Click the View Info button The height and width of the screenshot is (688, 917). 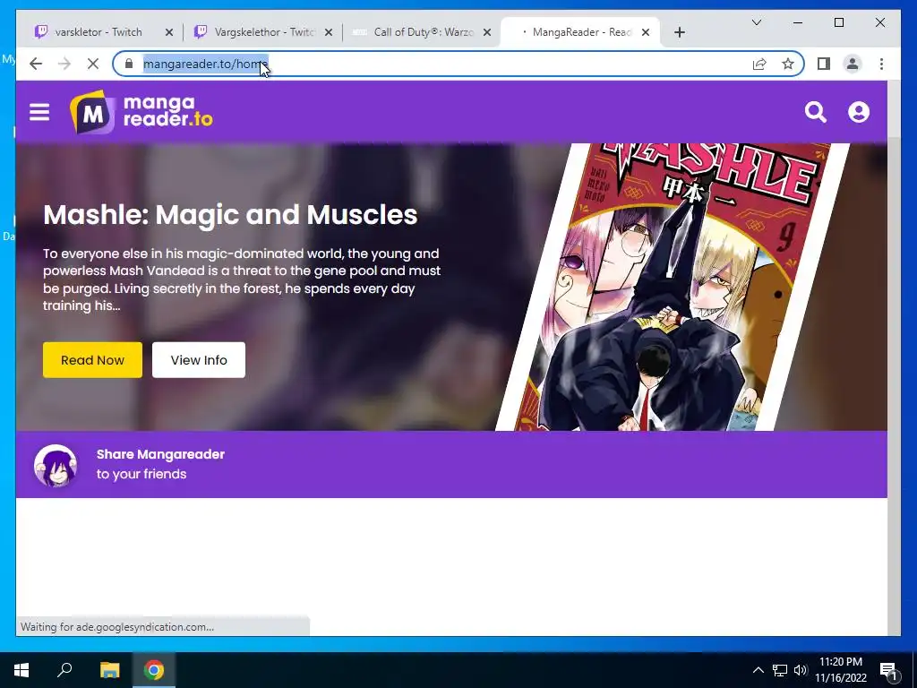point(199,360)
